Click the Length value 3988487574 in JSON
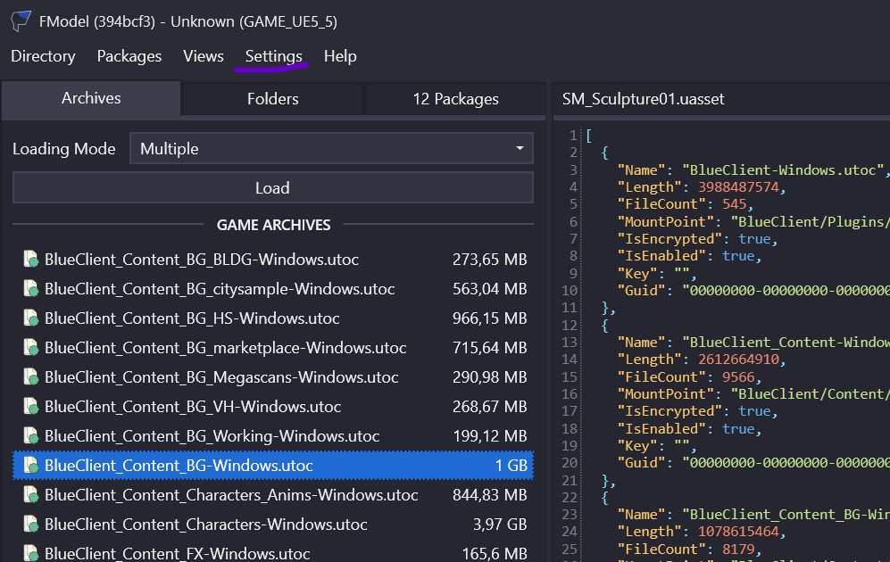 pos(738,187)
